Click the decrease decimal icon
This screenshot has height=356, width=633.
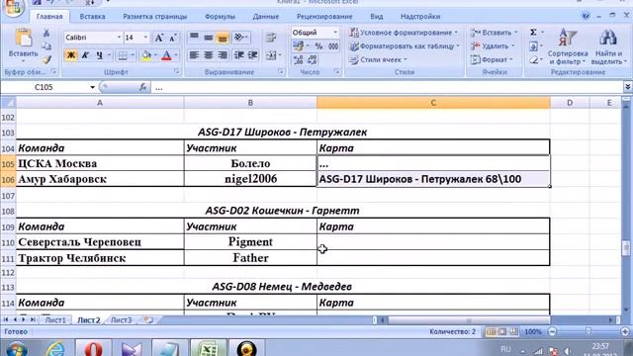(x=313, y=60)
